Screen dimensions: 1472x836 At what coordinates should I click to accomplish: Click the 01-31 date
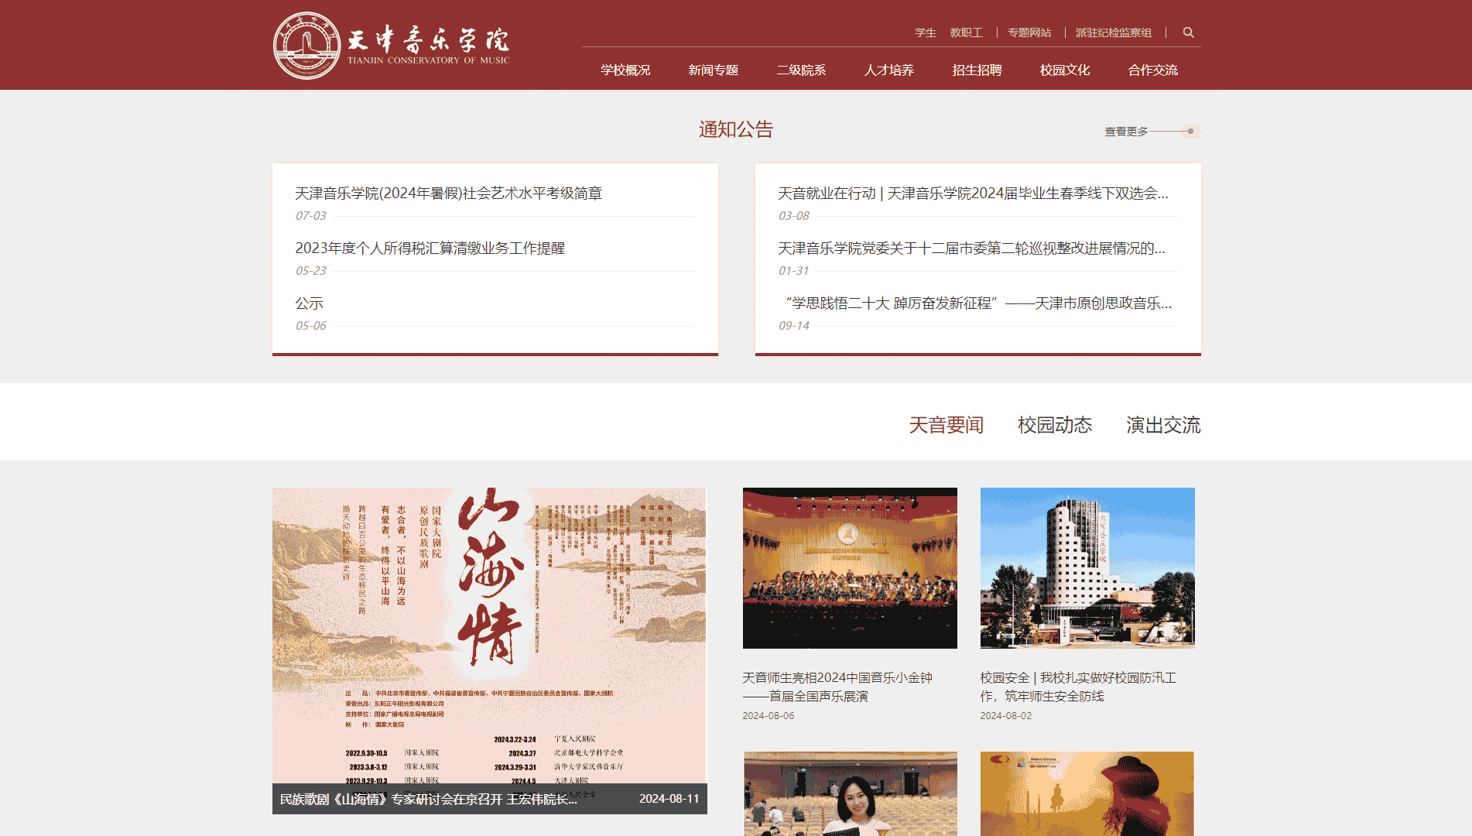click(794, 271)
